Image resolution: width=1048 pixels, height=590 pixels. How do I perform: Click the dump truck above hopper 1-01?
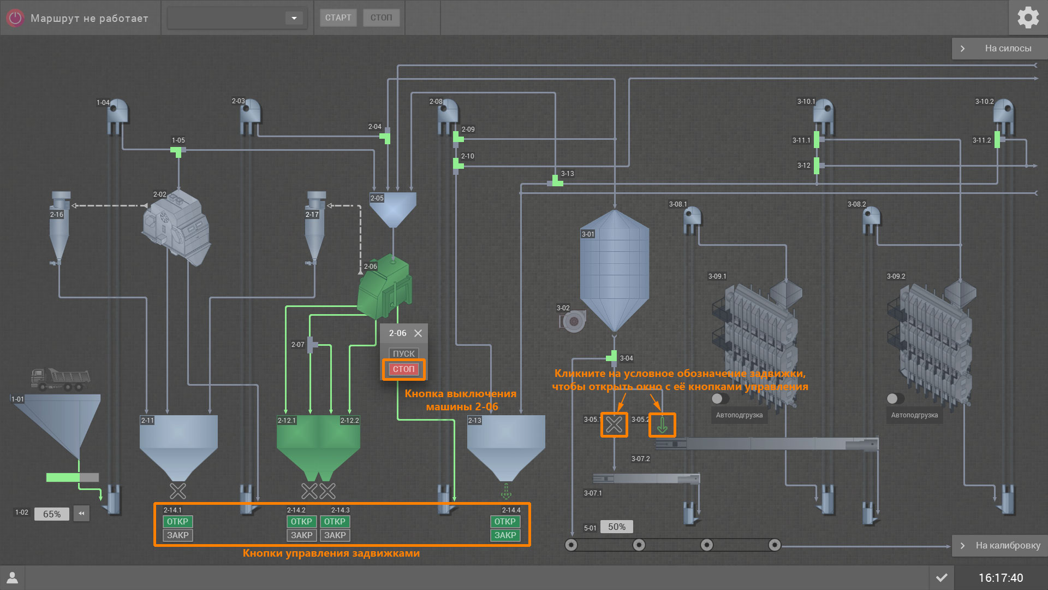tap(60, 379)
